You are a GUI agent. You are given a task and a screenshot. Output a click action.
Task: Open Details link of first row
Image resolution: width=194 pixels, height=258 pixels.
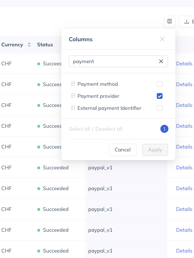184,63
